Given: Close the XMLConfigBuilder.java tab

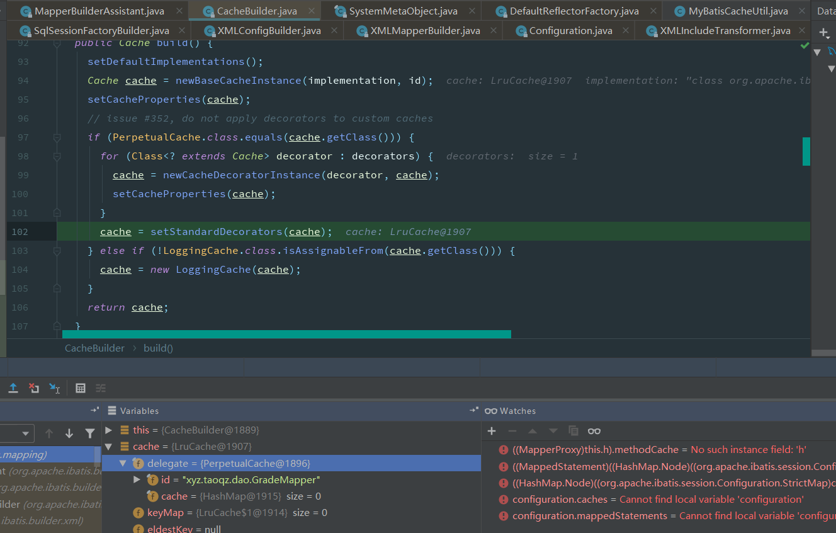Looking at the screenshot, I should click(x=334, y=30).
